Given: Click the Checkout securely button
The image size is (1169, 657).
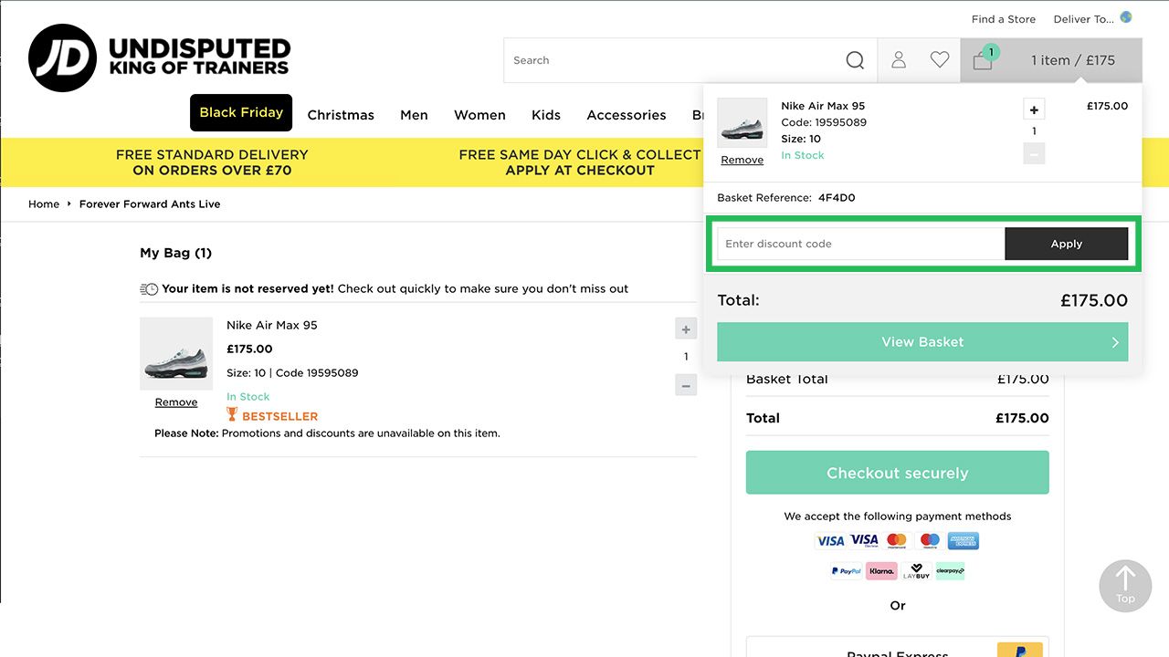Looking at the screenshot, I should (x=897, y=473).
